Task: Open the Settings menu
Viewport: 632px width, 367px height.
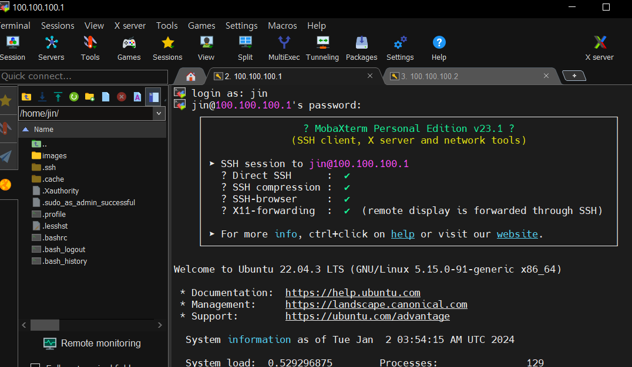Action: tap(241, 26)
